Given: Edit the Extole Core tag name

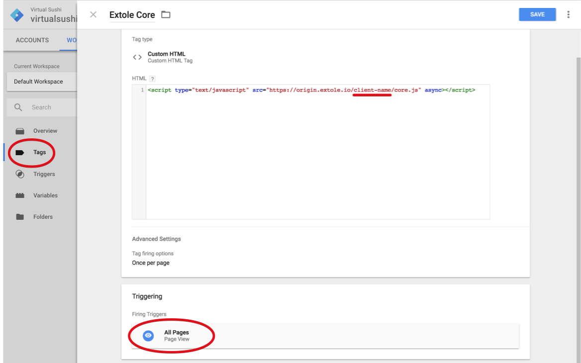Looking at the screenshot, I should [x=132, y=15].
